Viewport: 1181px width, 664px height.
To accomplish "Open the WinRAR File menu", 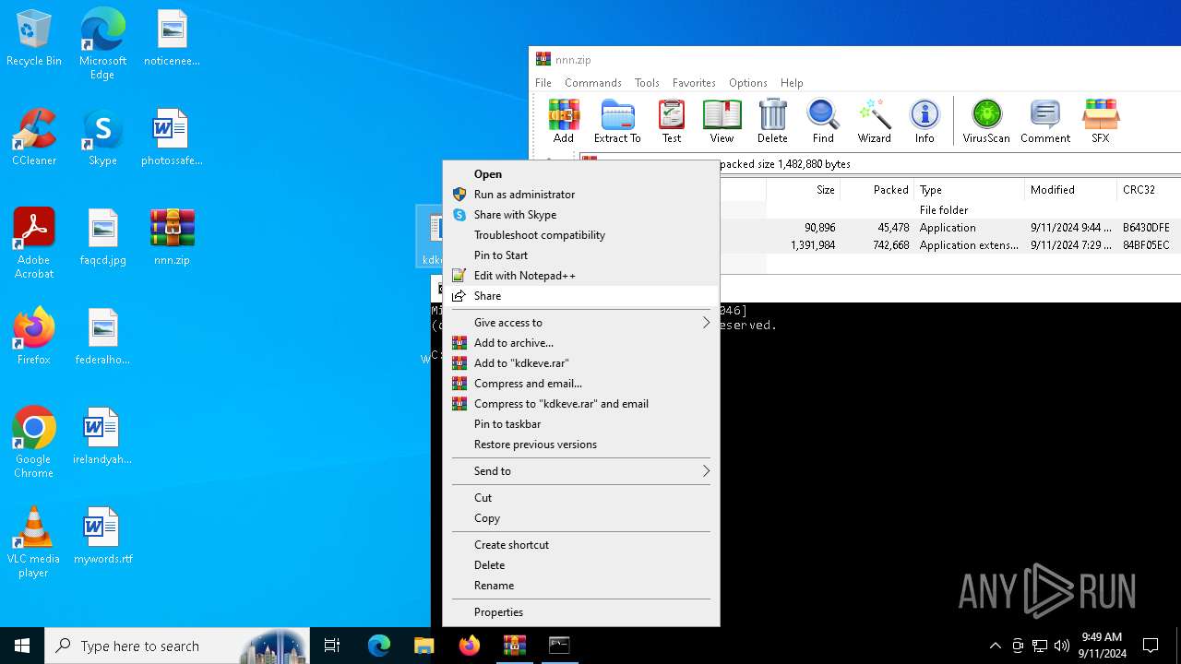I will pyautogui.click(x=543, y=83).
